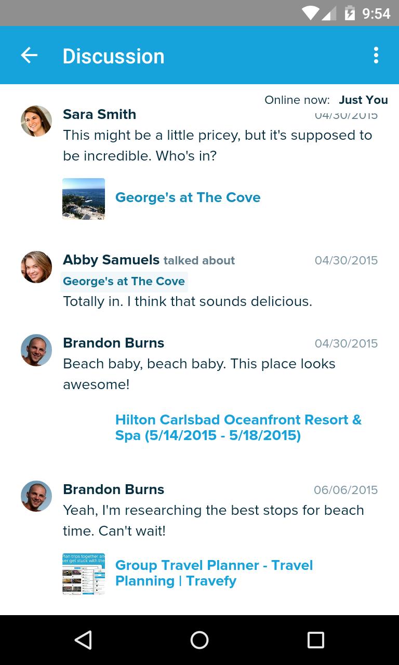Tap the highlighted George's at The Cove tag
Image resolution: width=399 pixels, height=665 pixels.
pyautogui.click(x=124, y=282)
